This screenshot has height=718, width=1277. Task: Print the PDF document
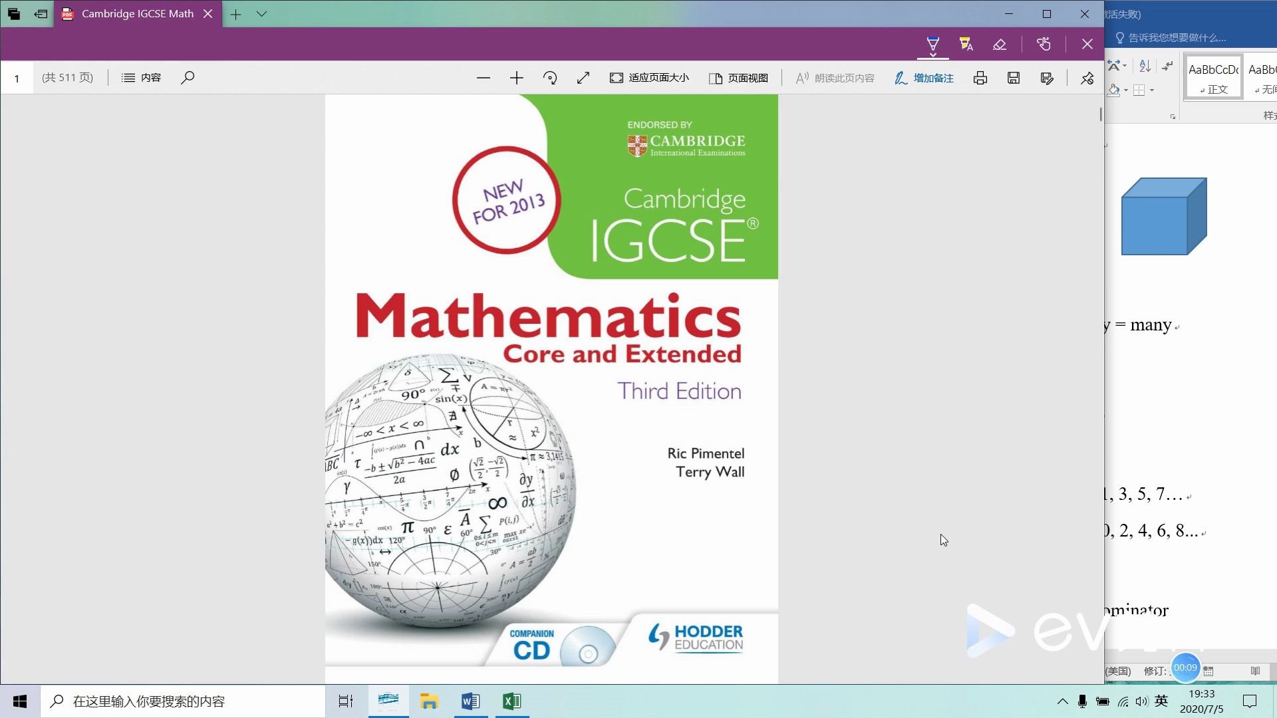point(980,78)
